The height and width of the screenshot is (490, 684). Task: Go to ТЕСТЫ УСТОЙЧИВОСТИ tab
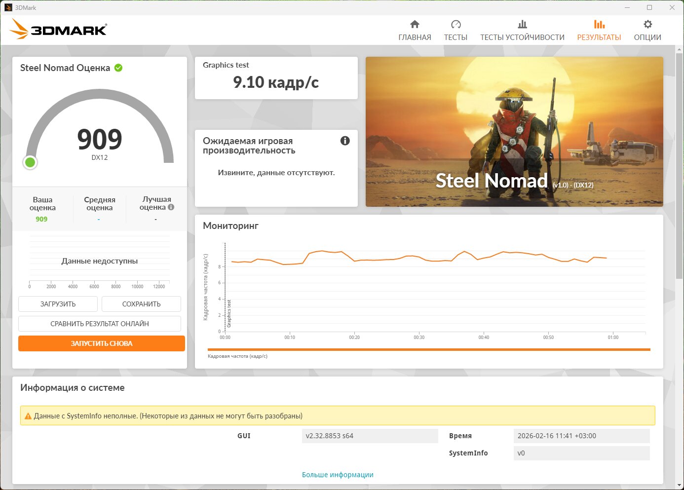tap(522, 37)
